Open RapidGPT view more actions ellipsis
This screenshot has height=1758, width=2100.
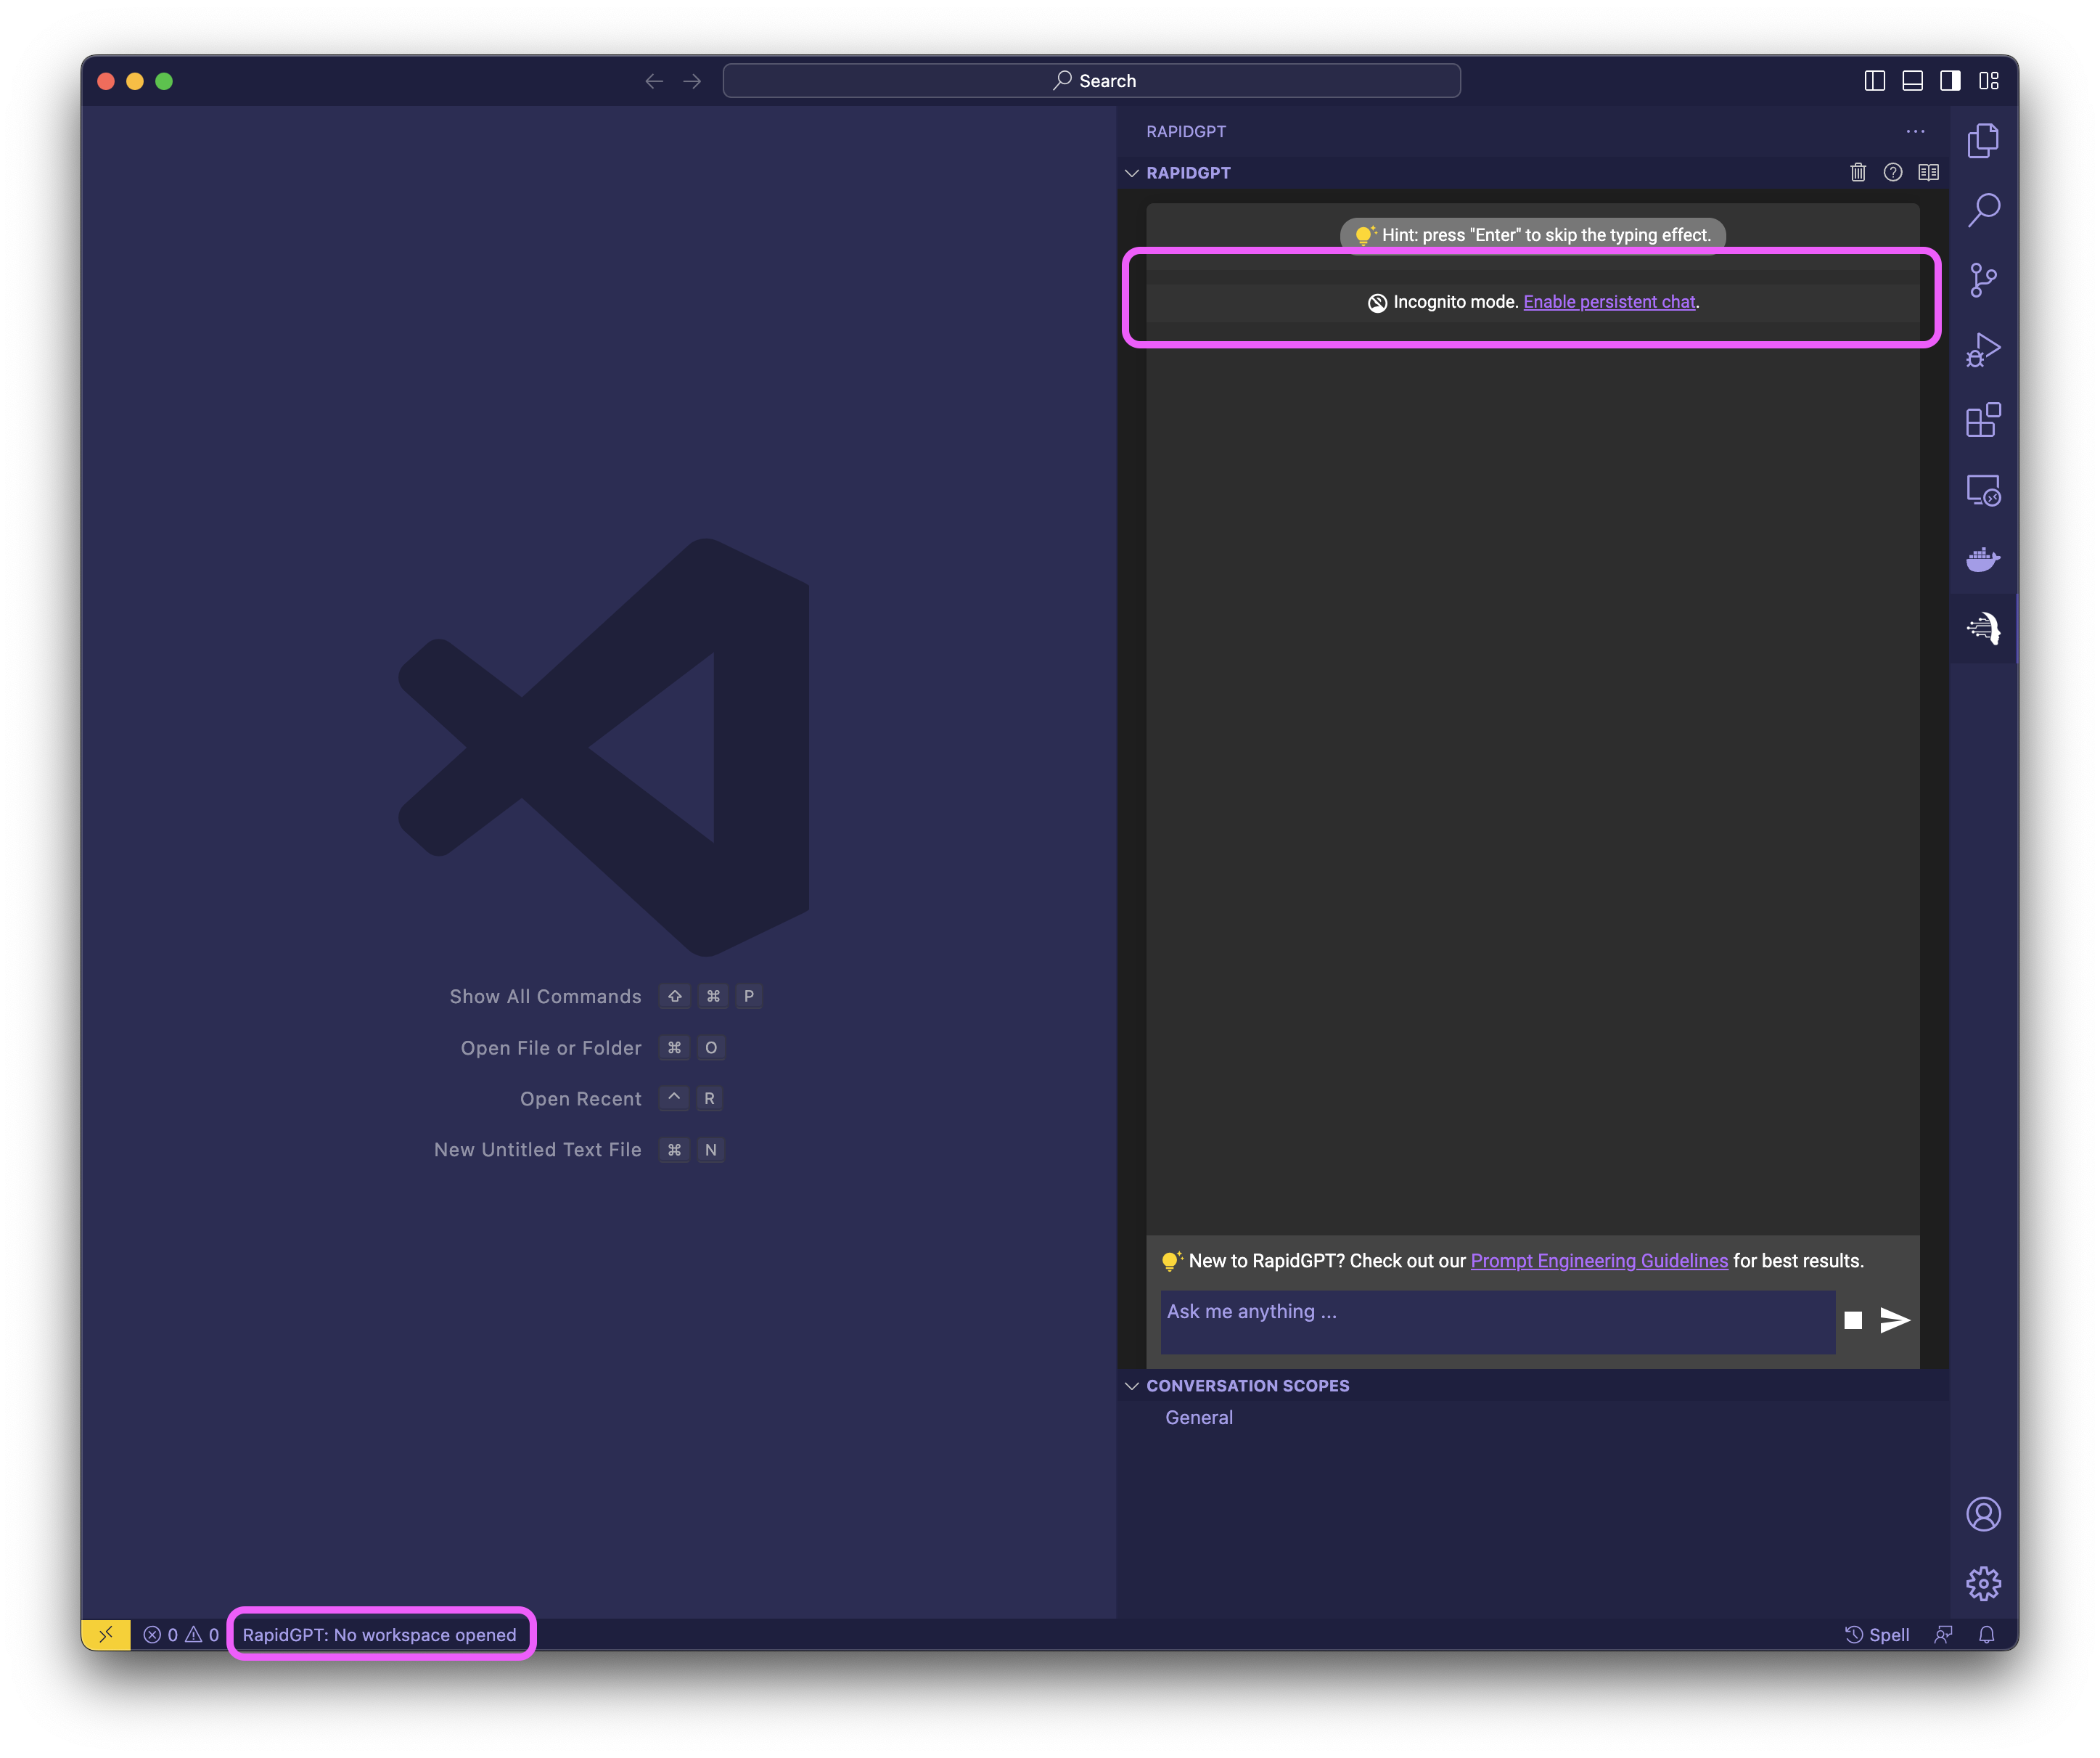click(1915, 131)
